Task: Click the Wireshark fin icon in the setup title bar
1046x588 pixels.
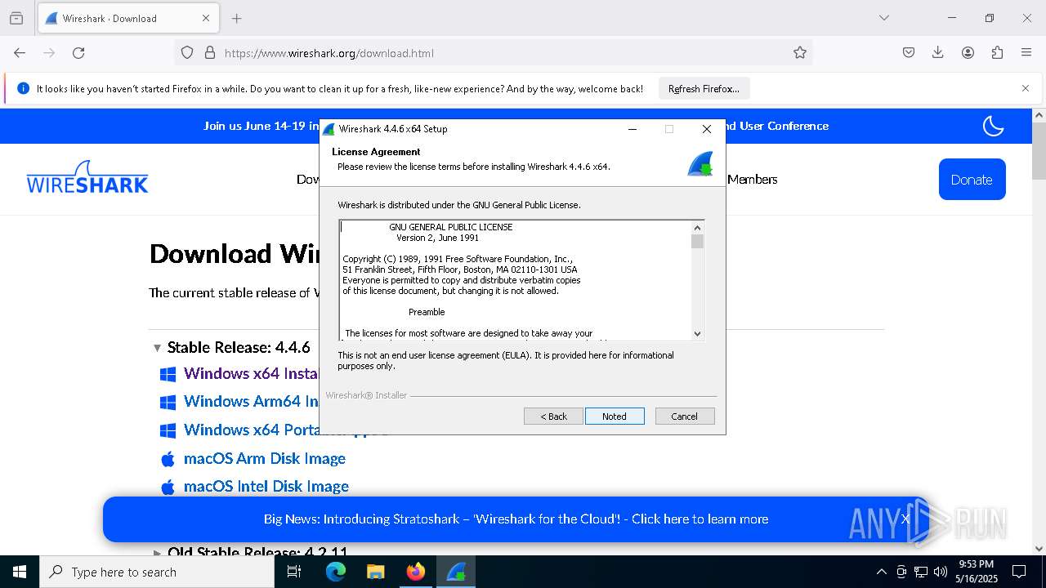Action: click(x=329, y=129)
